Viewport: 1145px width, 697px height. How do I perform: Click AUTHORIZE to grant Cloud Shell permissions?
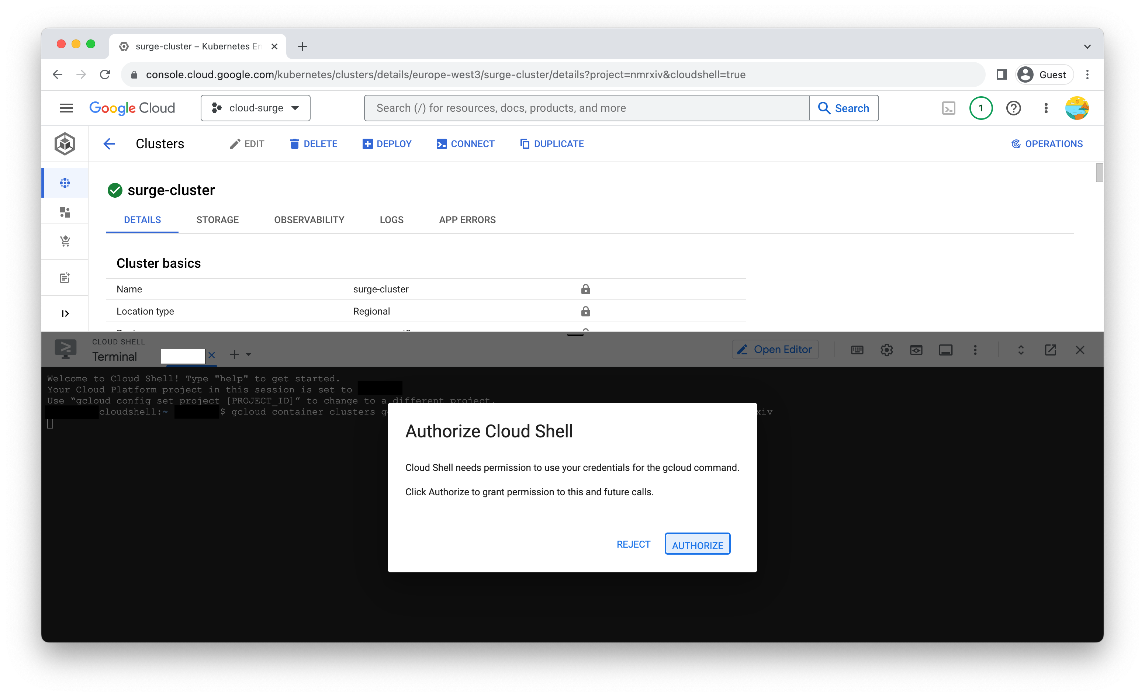(698, 544)
